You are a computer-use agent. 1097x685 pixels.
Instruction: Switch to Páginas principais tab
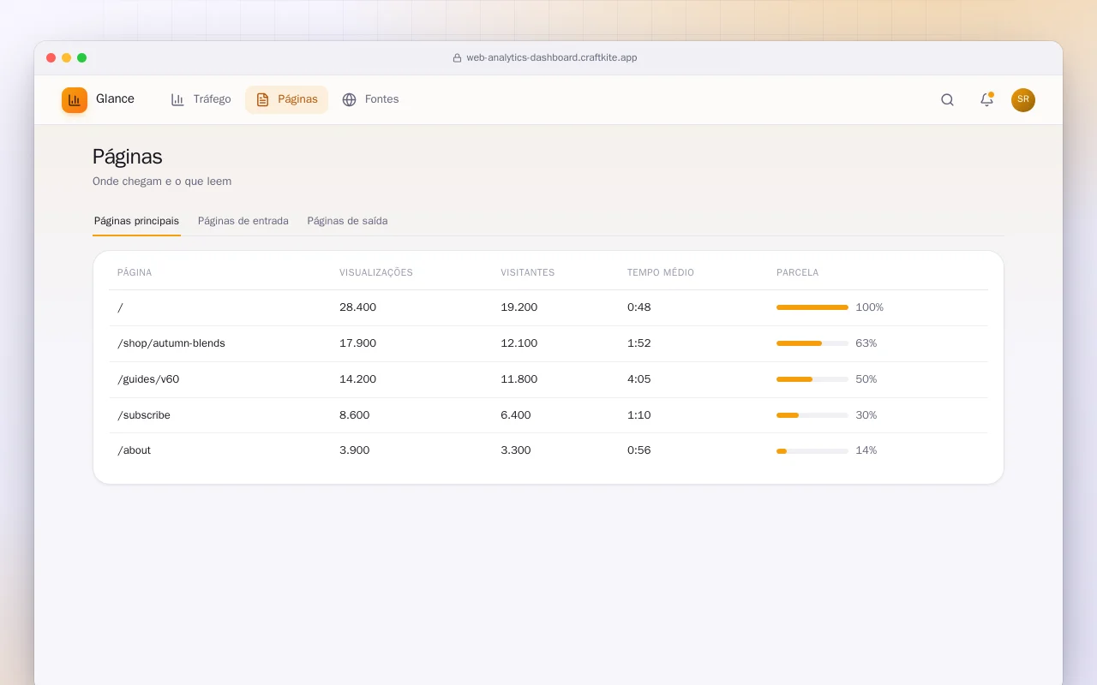click(x=136, y=221)
